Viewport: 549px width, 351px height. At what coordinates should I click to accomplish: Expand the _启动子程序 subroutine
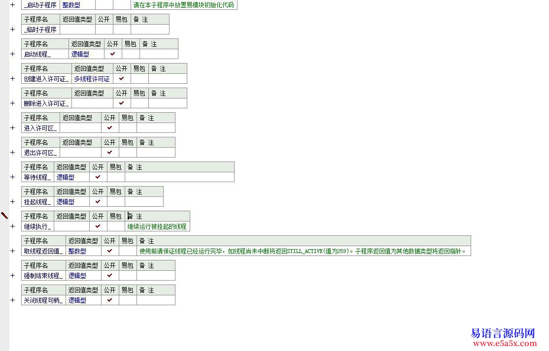pyautogui.click(x=13, y=5)
